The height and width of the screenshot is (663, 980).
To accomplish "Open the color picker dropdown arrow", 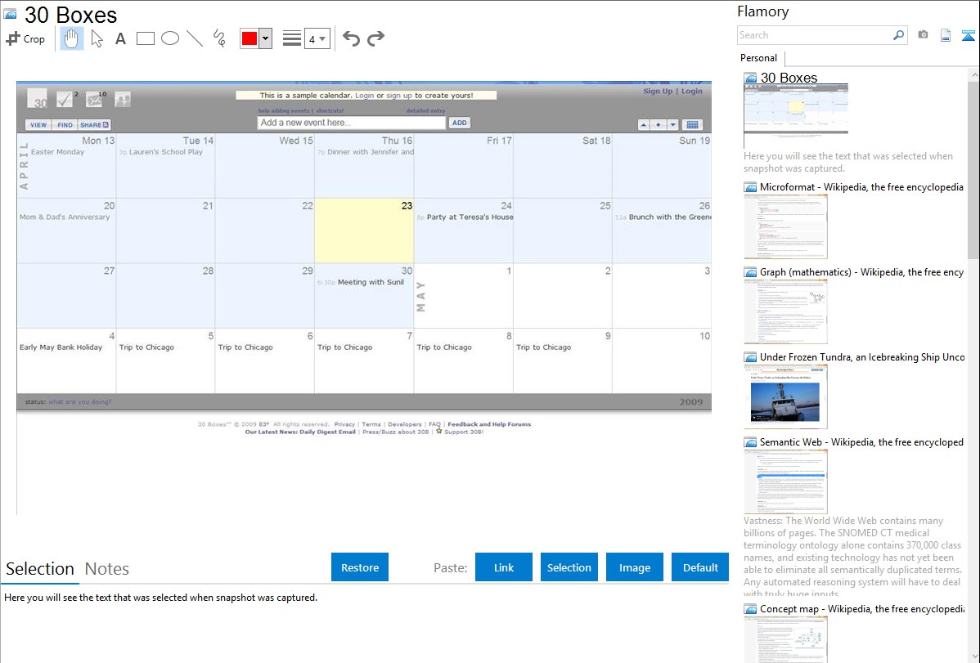I will (x=266, y=38).
